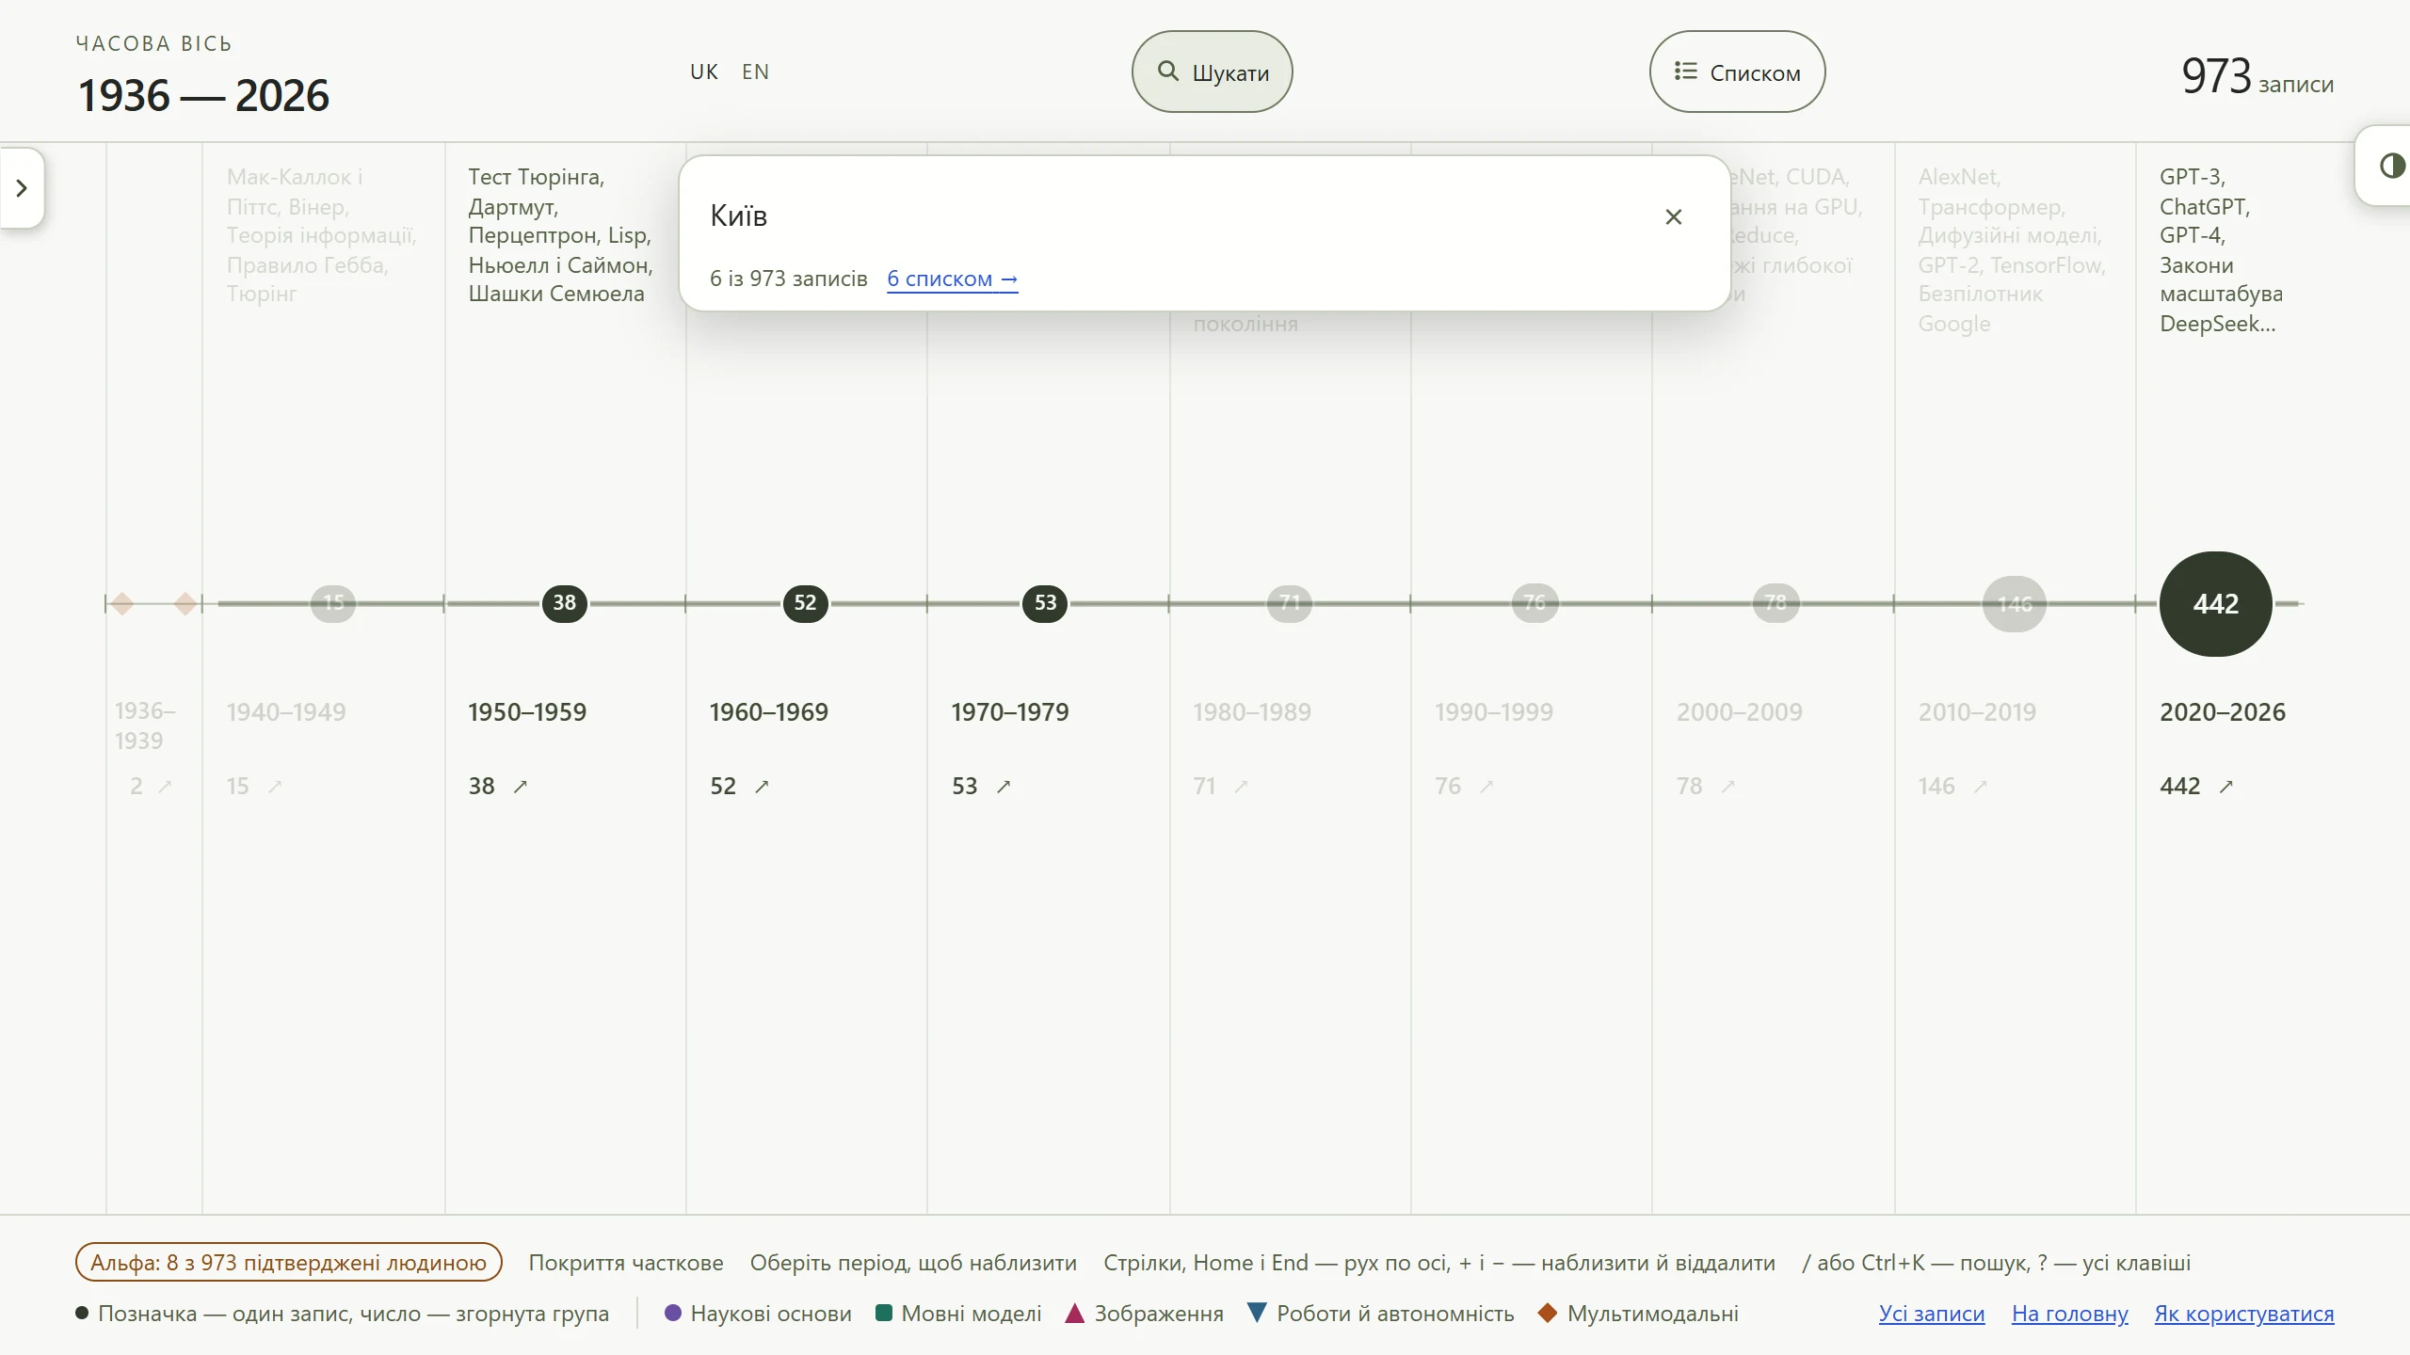
Task: Click the Мультимодальні diamond legend icon
Action: click(x=1547, y=1313)
